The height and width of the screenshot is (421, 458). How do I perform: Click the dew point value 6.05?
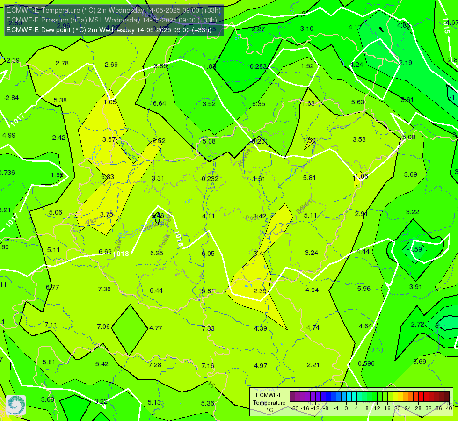pos(208,254)
